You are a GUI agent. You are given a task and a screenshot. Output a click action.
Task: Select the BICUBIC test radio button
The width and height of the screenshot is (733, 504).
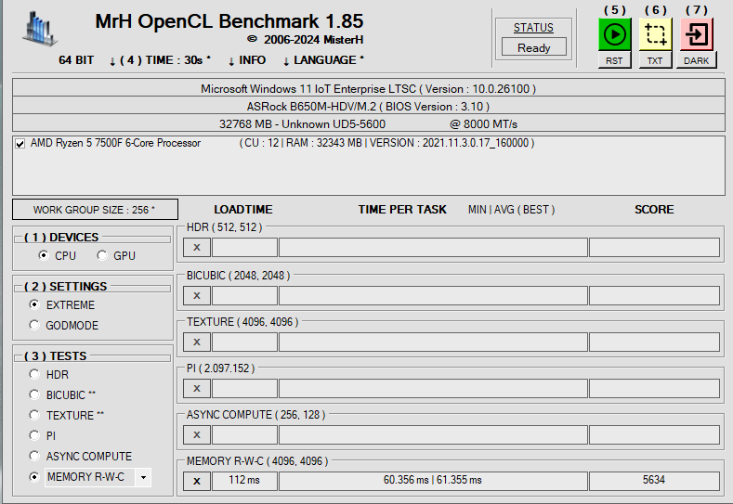pyautogui.click(x=34, y=394)
